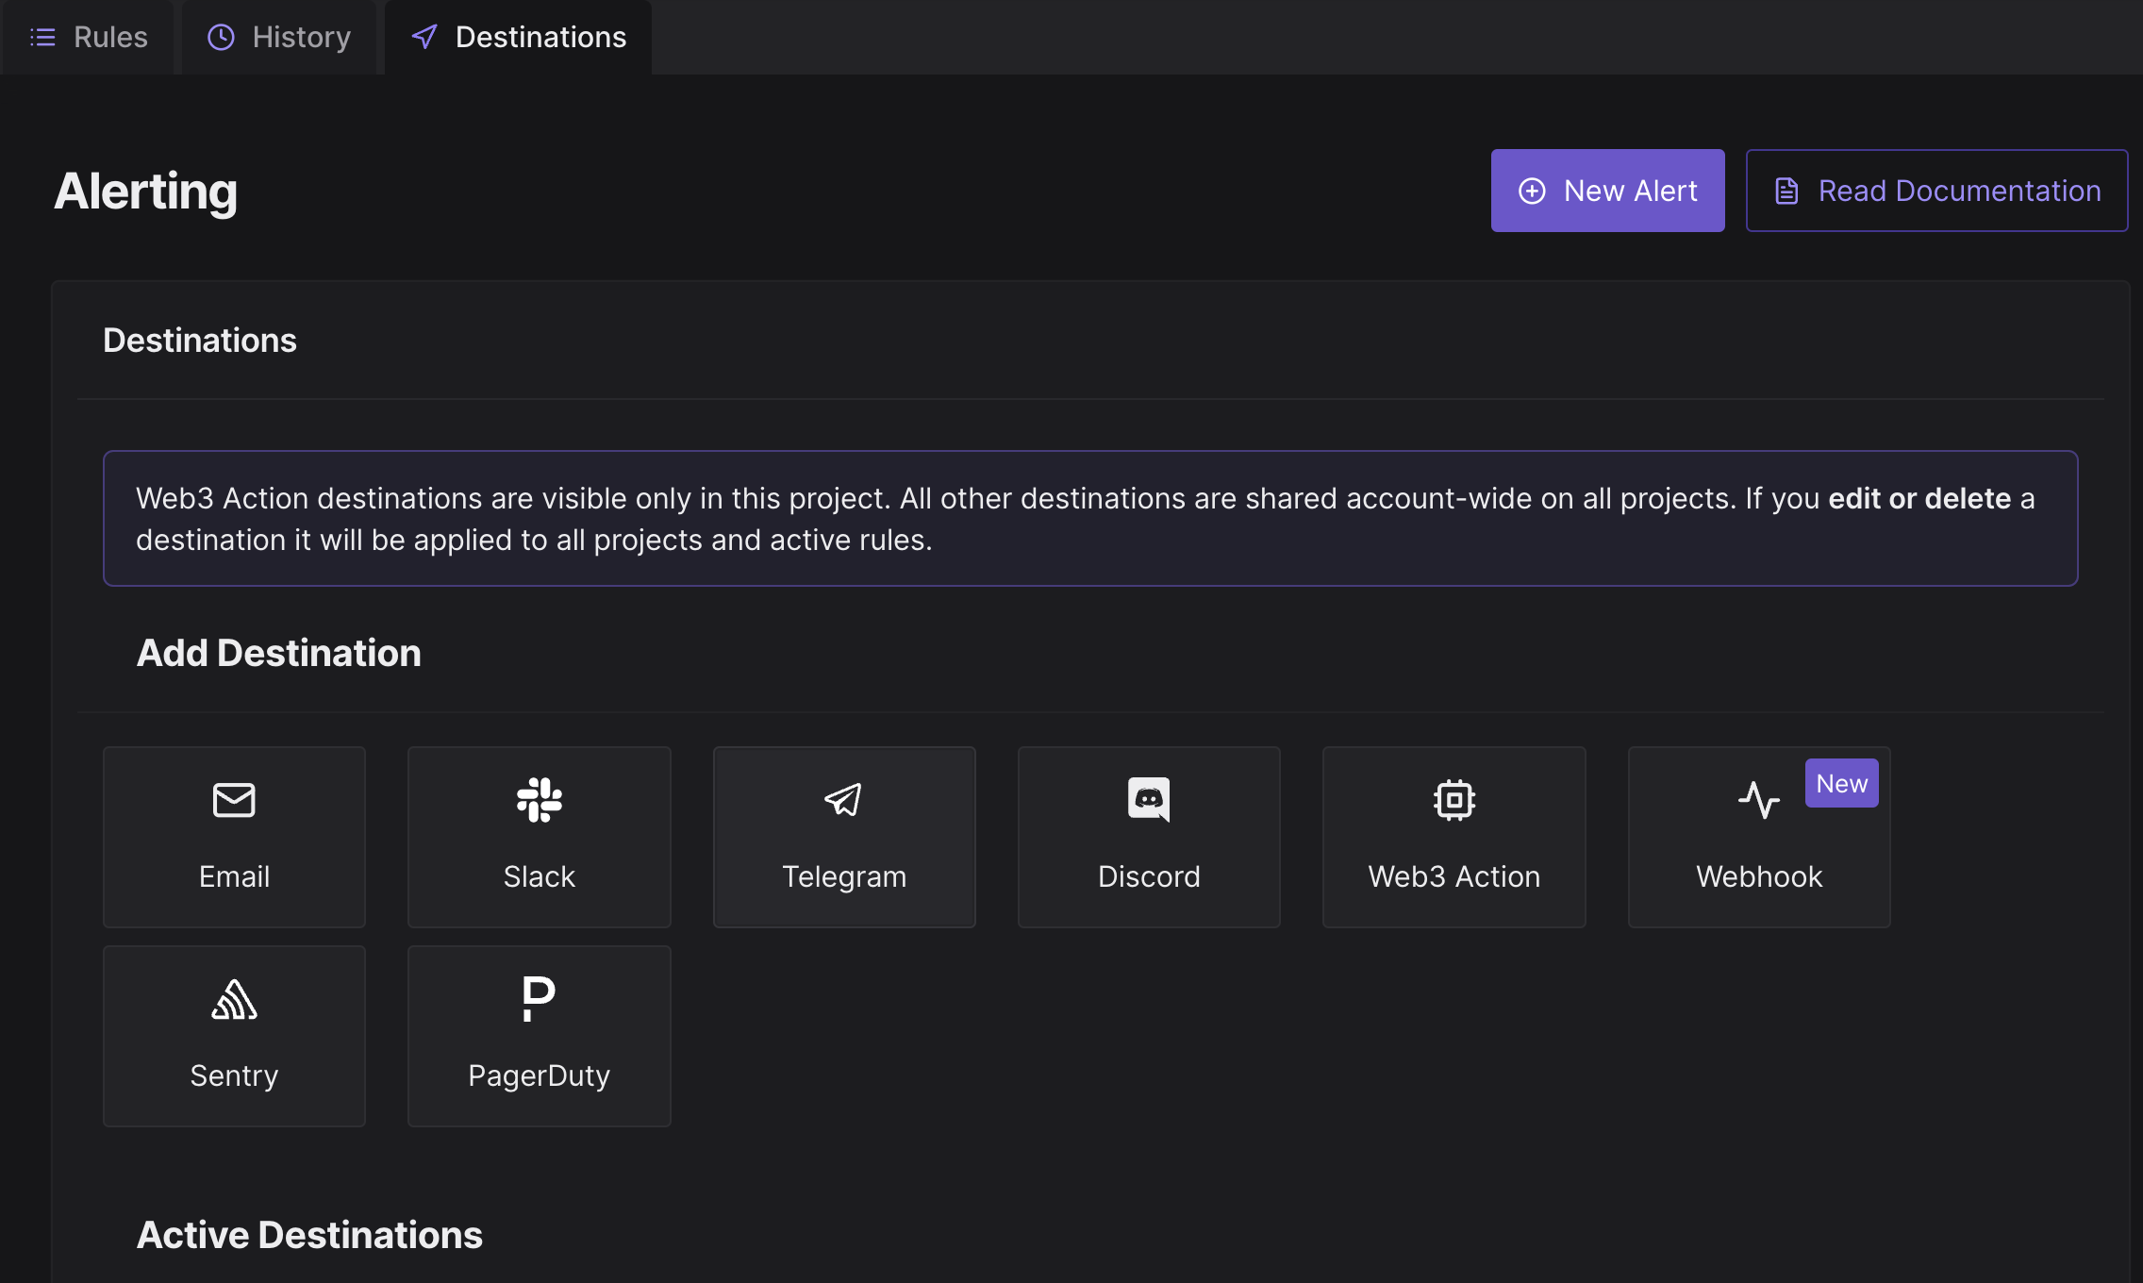The image size is (2143, 1283).
Task: Click the Read Documentation file icon
Action: click(1787, 191)
